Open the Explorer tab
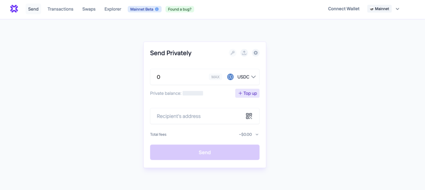 click(113, 9)
